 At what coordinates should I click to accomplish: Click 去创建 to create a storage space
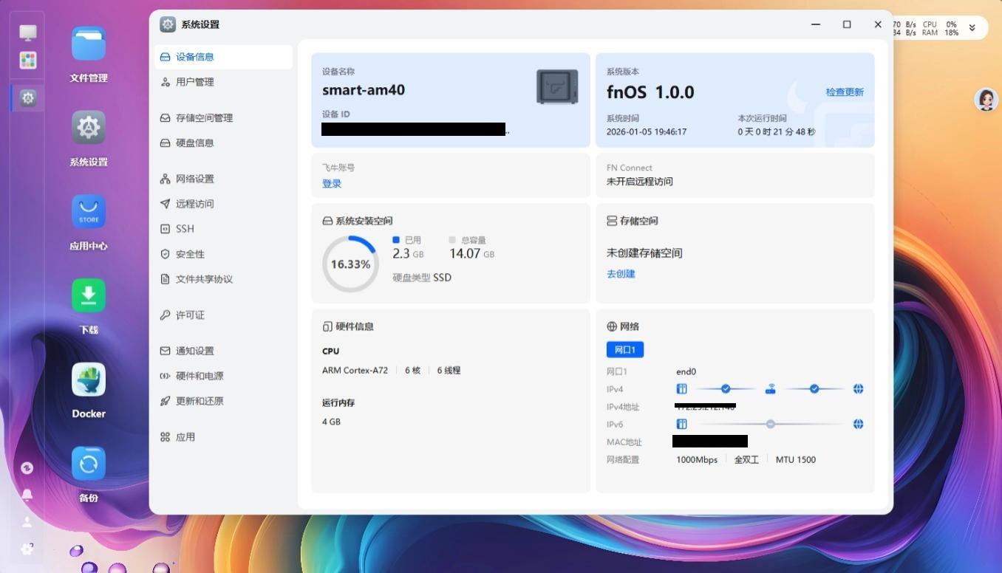point(620,274)
